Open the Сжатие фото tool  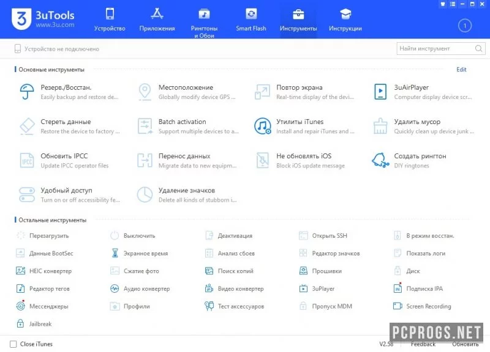pos(135,271)
